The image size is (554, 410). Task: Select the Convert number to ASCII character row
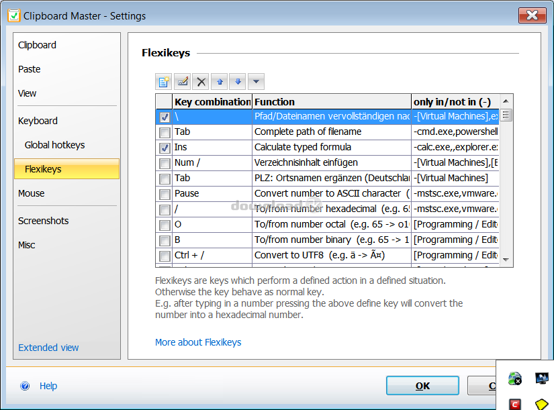tap(327, 194)
